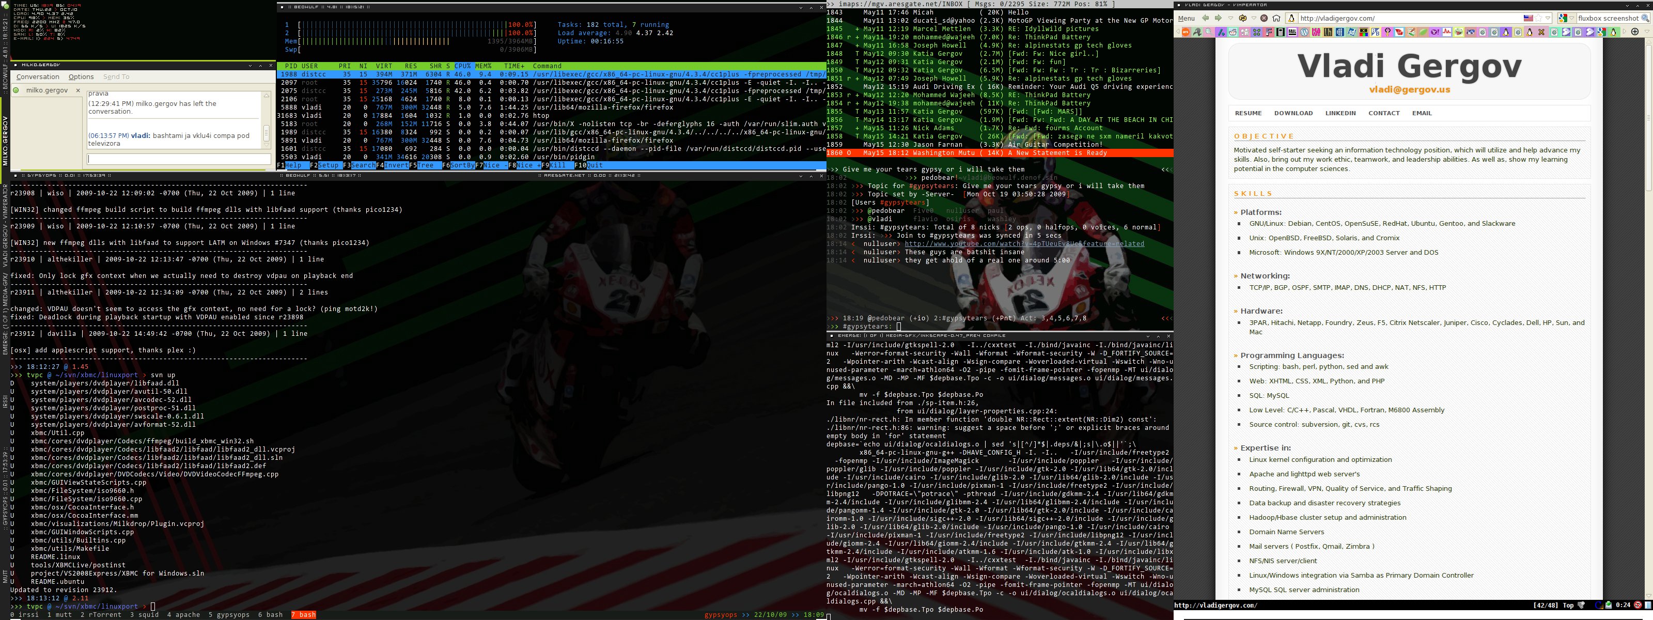Screen dimensions: 1653x620
Task: Open the back/forward history dropdown arrow
Action: (x=1231, y=19)
